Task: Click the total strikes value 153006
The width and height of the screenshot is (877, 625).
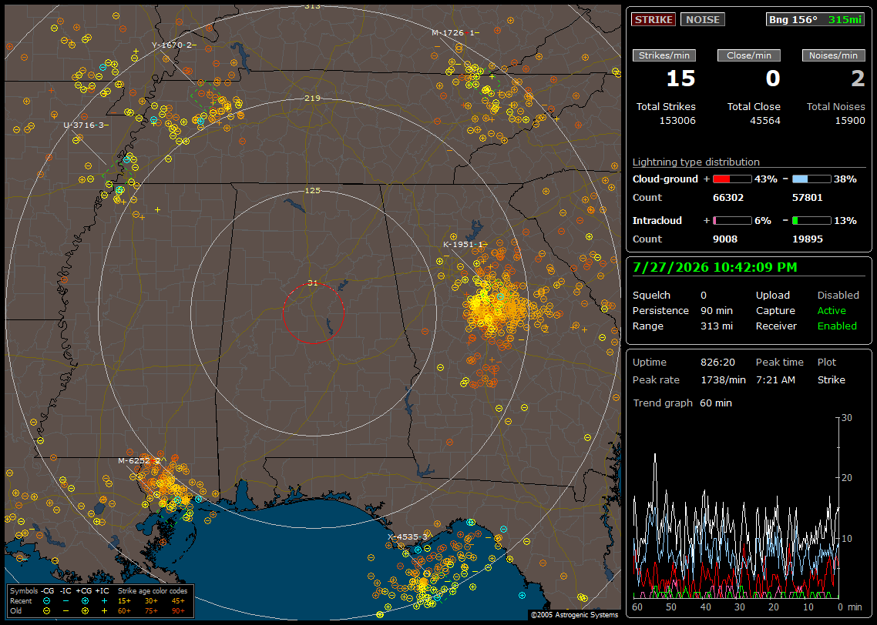Action: 677,121
